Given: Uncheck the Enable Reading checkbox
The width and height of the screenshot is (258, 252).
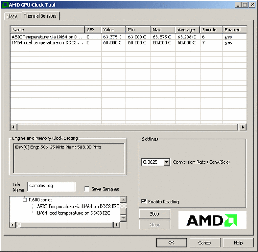Looking at the screenshot, I should click(143, 201).
